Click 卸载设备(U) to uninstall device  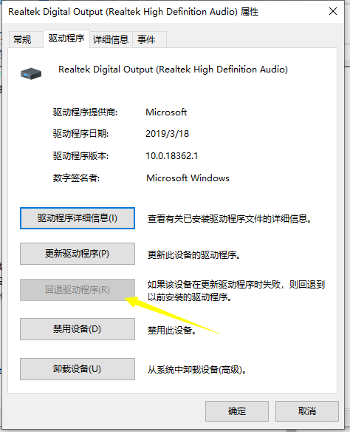coord(78,369)
